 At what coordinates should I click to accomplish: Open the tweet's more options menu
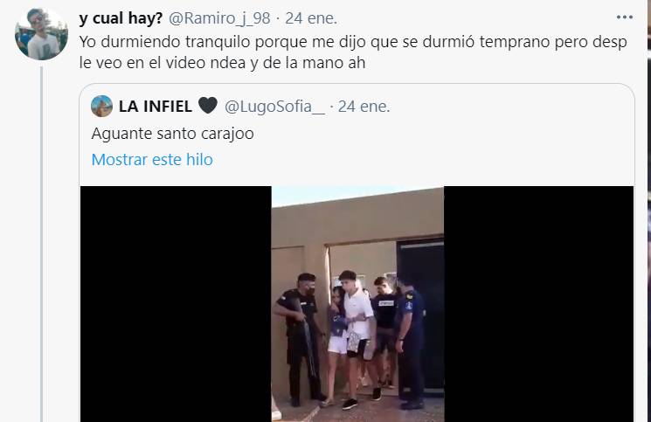tap(625, 17)
